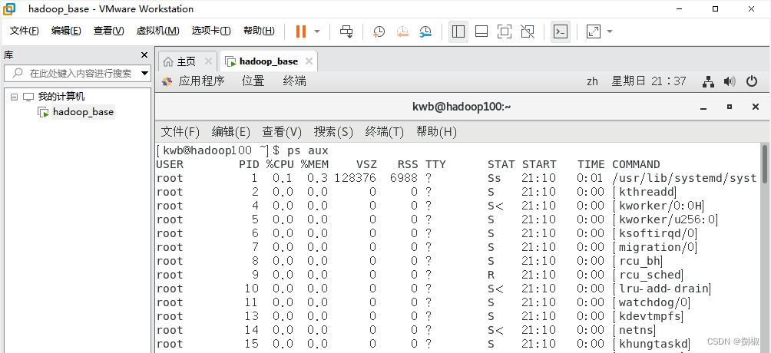771x353 pixels.
Task: Open the 帮助(H) menu in VMware
Action: 259,31
